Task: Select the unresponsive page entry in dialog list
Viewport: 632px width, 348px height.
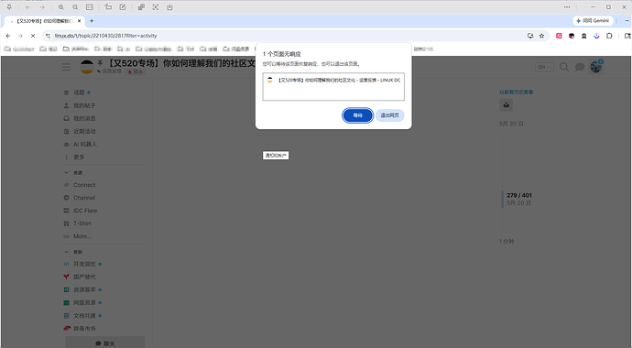Action: click(x=333, y=81)
